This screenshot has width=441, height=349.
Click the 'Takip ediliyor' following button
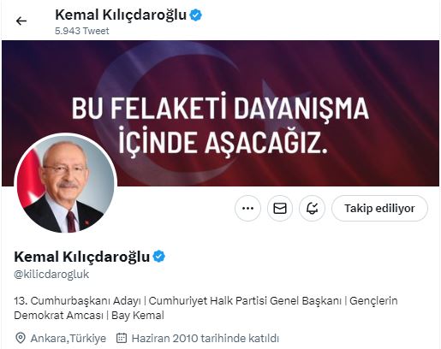click(x=379, y=208)
